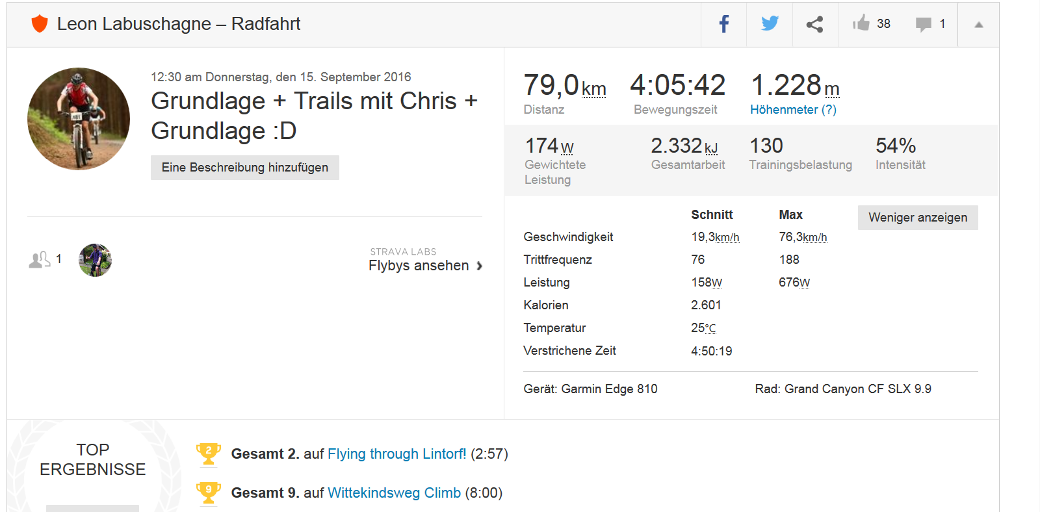Open Flybys ansehen chevron
The width and height of the screenshot is (1040, 512).
[479, 266]
